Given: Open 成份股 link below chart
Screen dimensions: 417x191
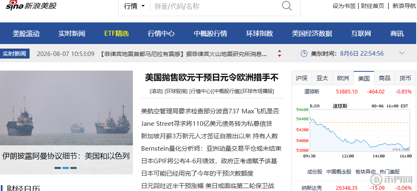Looking at the screenshot, I should 315,171.
